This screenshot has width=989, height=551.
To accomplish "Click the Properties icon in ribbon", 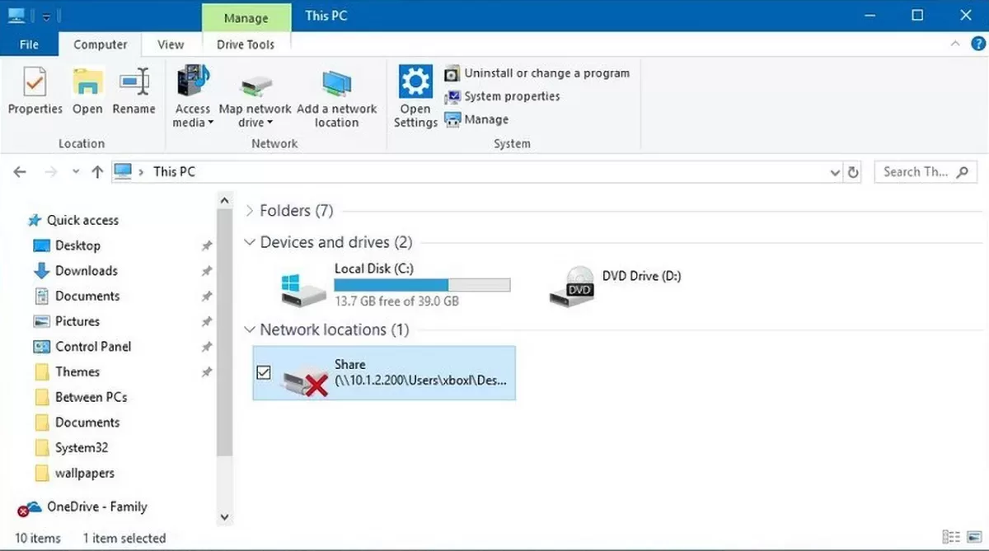I will coord(35,83).
